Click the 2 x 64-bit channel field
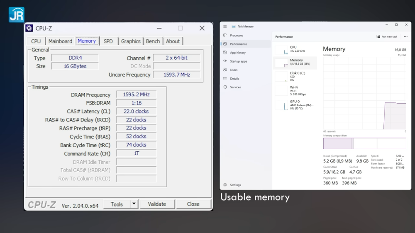This screenshot has height=233, width=415. (x=176, y=58)
